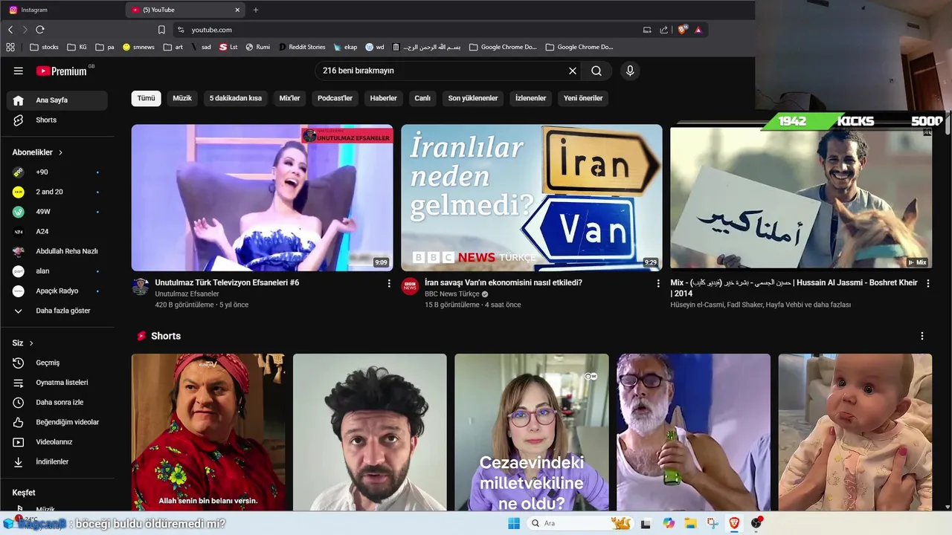This screenshot has height=535, width=952.
Task: Clear the search box with the X icon
Action: (573, 71)
